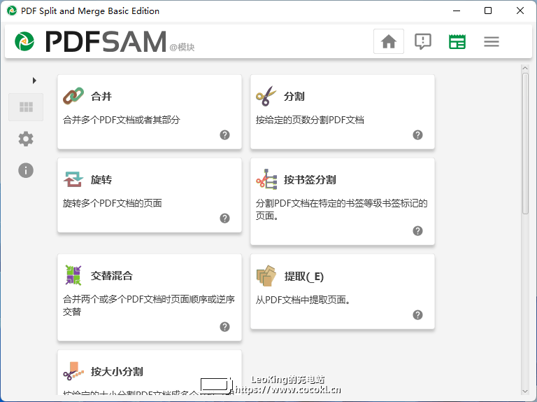The width and height of the screenshot is (537, 402).
Task: Click the scissors 分割 icon
Action: (266, 96)
